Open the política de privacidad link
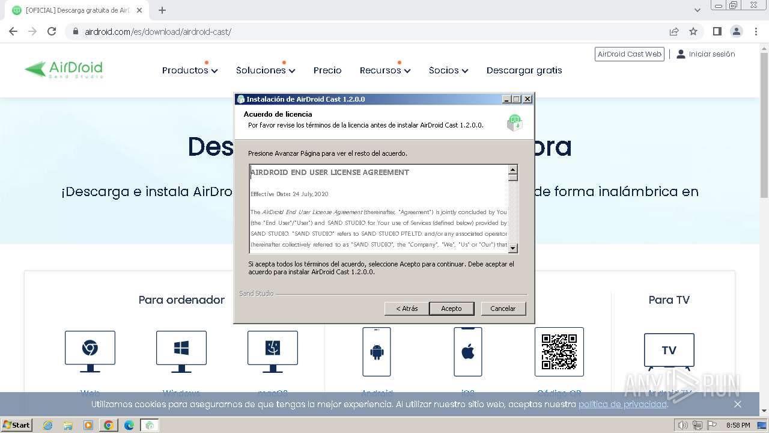The width and height of the screenshot is (769, 433). pos(623,404)
